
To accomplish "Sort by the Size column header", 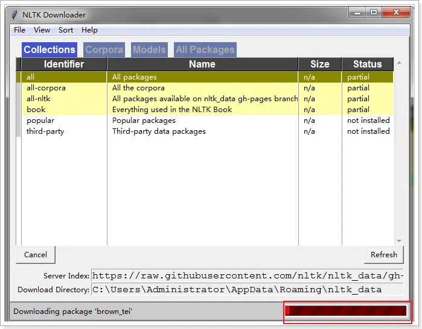I will pyautogui.click(x=320, y=64).
